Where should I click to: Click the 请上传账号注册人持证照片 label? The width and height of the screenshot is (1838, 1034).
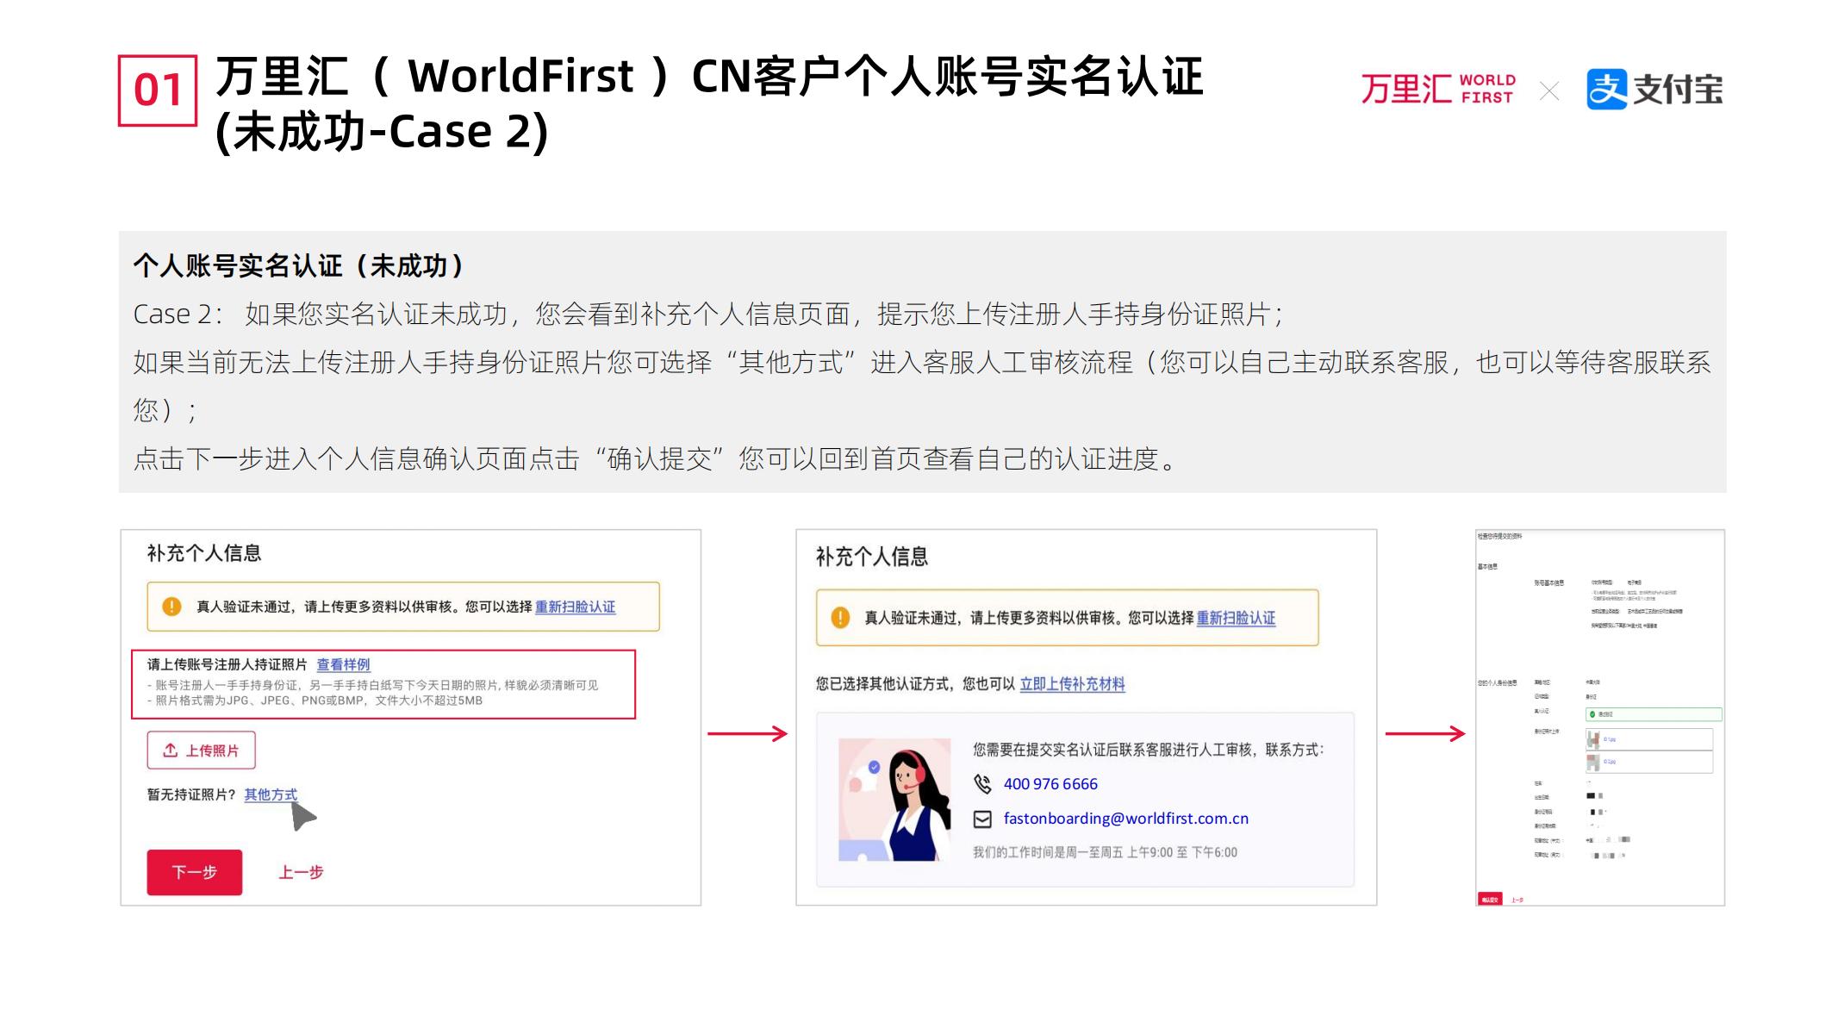[x=227, y=664]
